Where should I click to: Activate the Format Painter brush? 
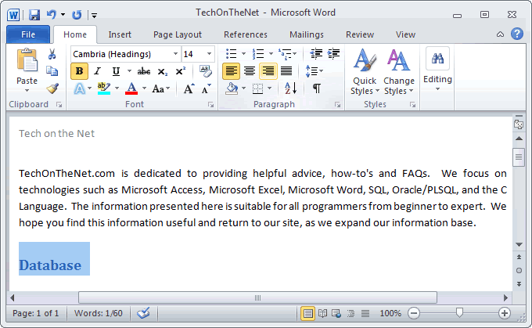pos(52,88)
